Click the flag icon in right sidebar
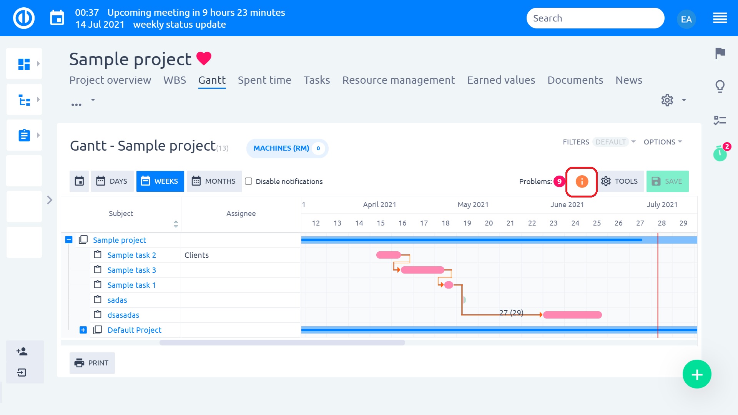This screenshot has height=415, width=738. click(720, 53)
